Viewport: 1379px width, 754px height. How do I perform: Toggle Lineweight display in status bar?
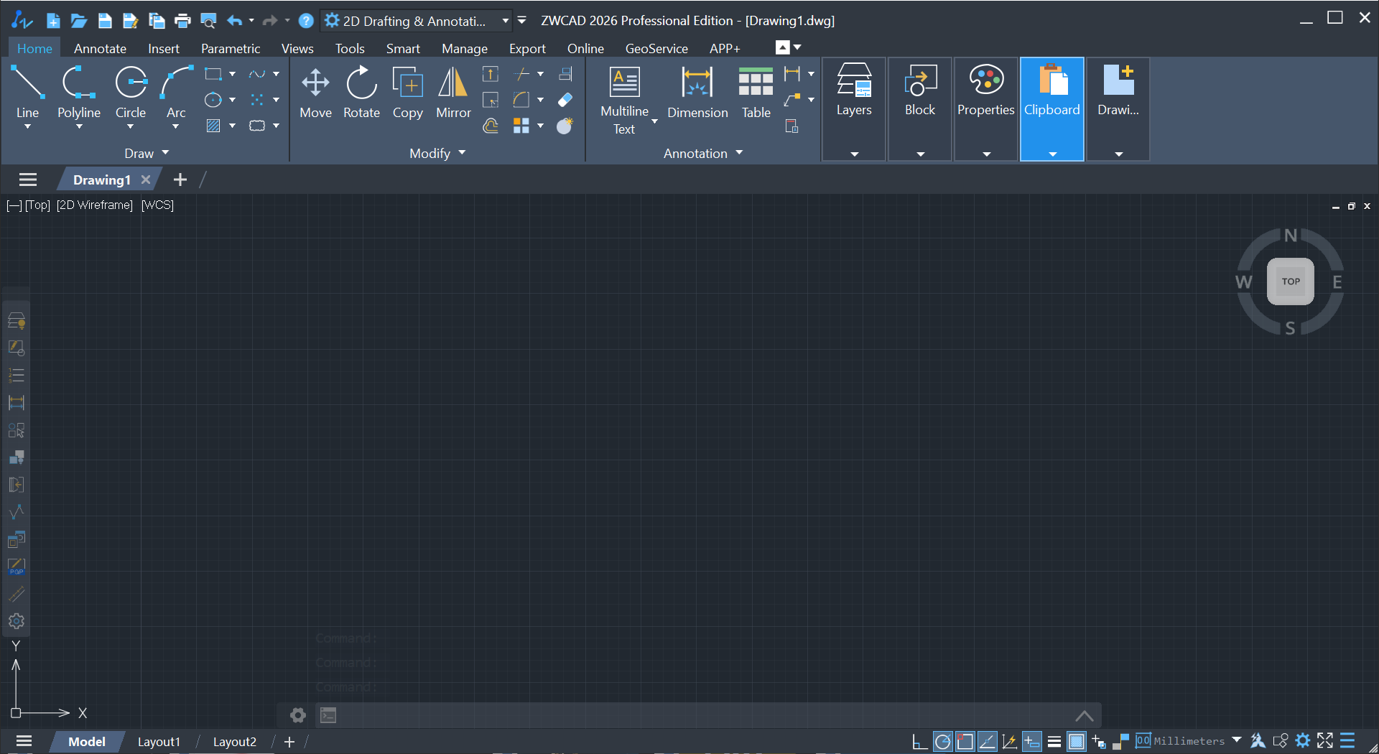click(1054, 741)
